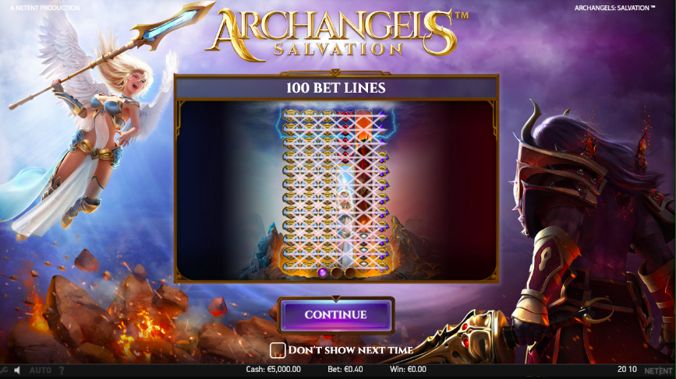The width and height of the screenshot is (676, 379).
Task: Click the ARCHANGELS: SALVATION title label
Action: click(614, 8)
